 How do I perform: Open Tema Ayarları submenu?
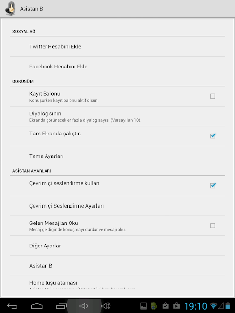coord(117,156)
